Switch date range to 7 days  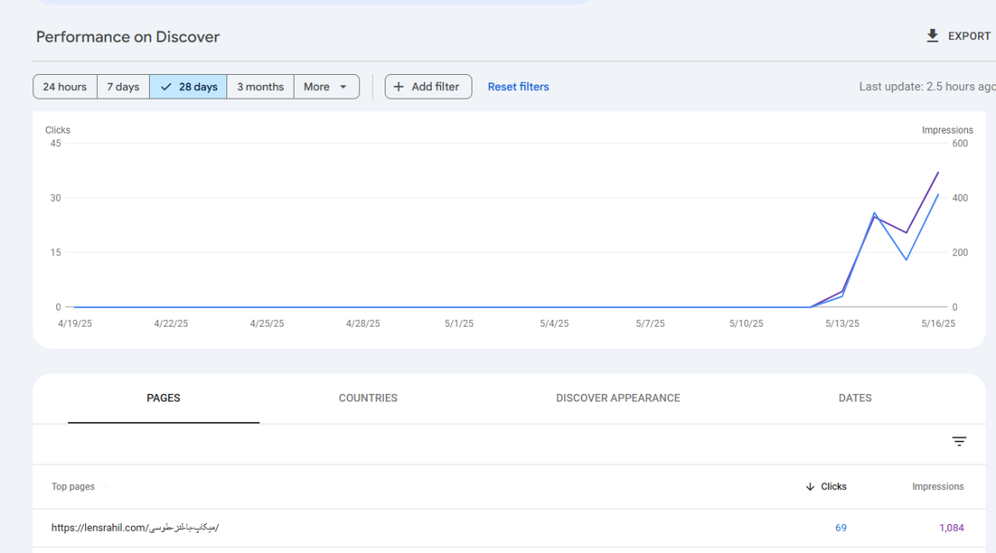(123, 87)
